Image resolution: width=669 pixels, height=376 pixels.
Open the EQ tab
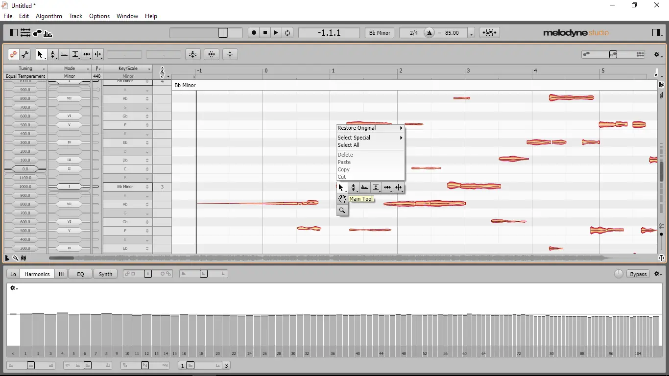point(80,274)
